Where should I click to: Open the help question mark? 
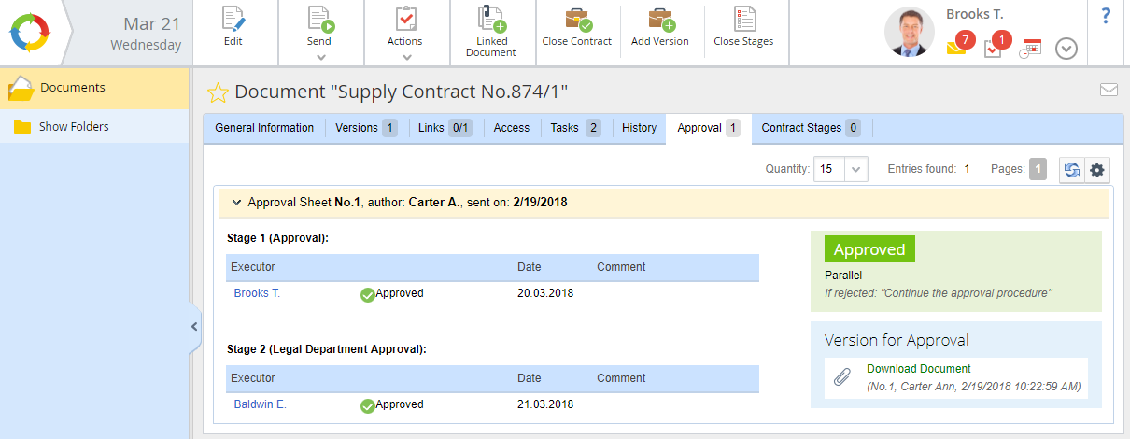pyautogui.click(x=1106, y=16)
